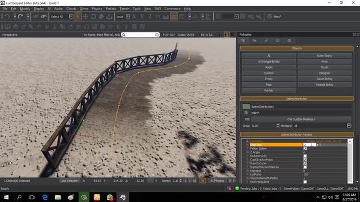Open the MinSpec All dropdown
Image resolution: width=360 pixels, height=202 pixels.
[x=349, y=126]
